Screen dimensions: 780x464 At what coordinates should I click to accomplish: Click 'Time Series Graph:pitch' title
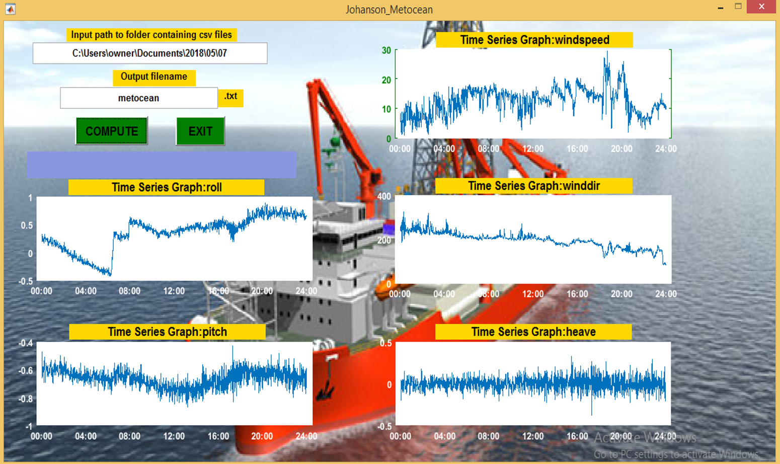point(168,332)
